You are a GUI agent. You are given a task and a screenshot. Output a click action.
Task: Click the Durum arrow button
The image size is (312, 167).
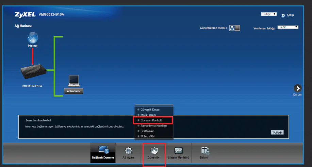(x=298, y=88)
